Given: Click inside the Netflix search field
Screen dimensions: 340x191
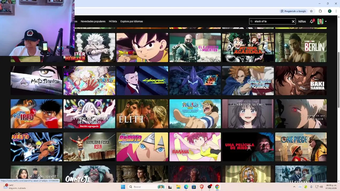Looking at the screenshot, I should pyautogui.click(x=272, y=21).
